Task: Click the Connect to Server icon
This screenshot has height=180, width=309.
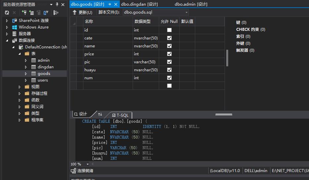Action: [31, 13]
